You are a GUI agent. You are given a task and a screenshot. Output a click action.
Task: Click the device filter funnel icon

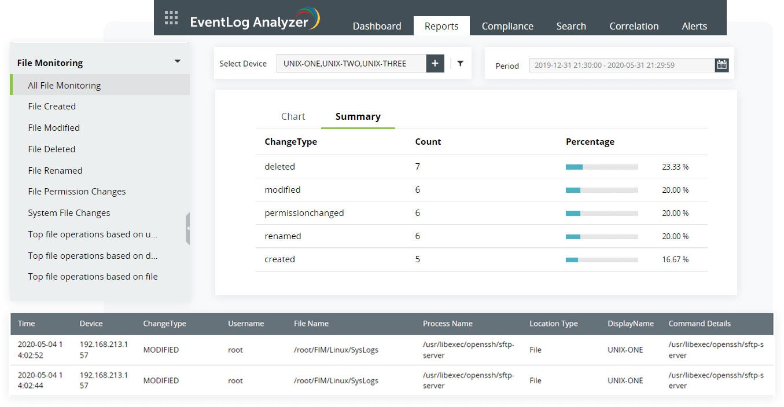point(460,64)
